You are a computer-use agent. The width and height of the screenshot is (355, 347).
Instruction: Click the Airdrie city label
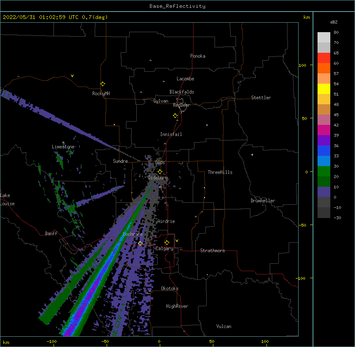click(x=166, y=221)
